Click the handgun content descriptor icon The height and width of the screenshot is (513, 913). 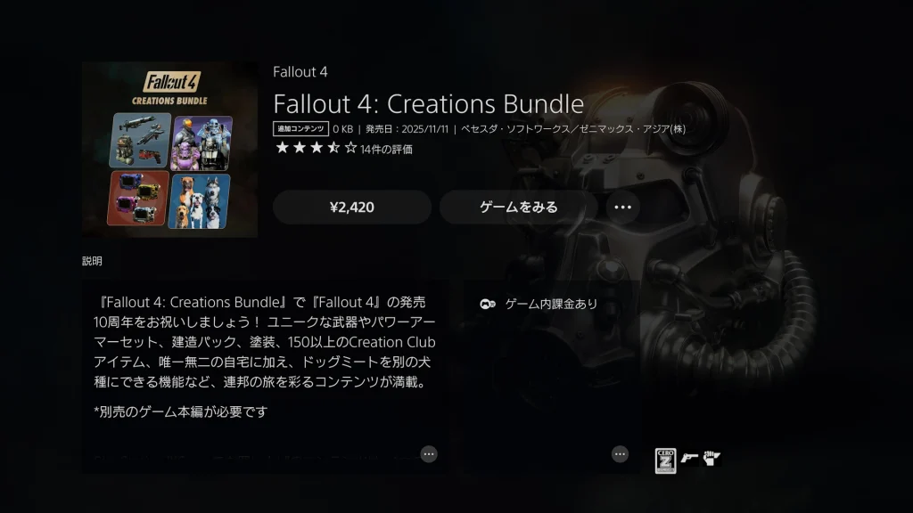tap(689, 459)
